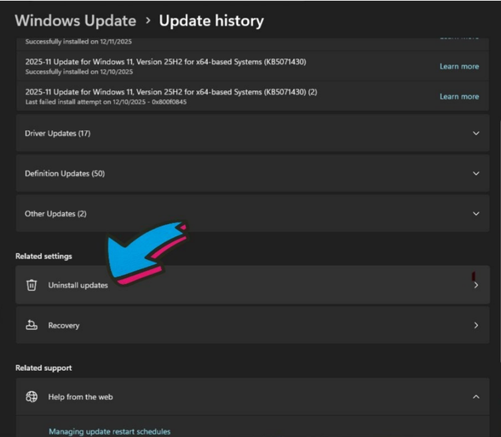Open Learn more for successfully installed KB5071430
The height and width of the screenshot is (437, 501).
459,66
